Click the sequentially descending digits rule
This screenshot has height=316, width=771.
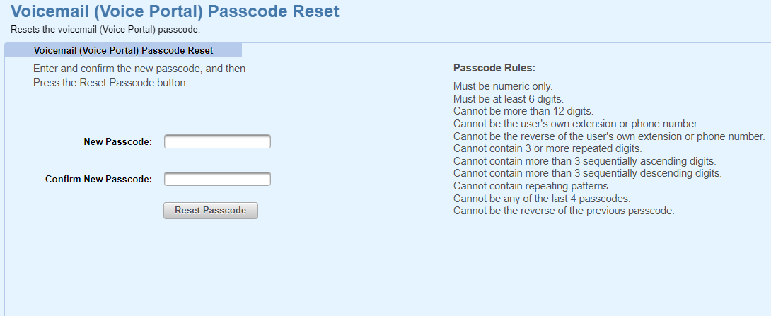(587, 173)
